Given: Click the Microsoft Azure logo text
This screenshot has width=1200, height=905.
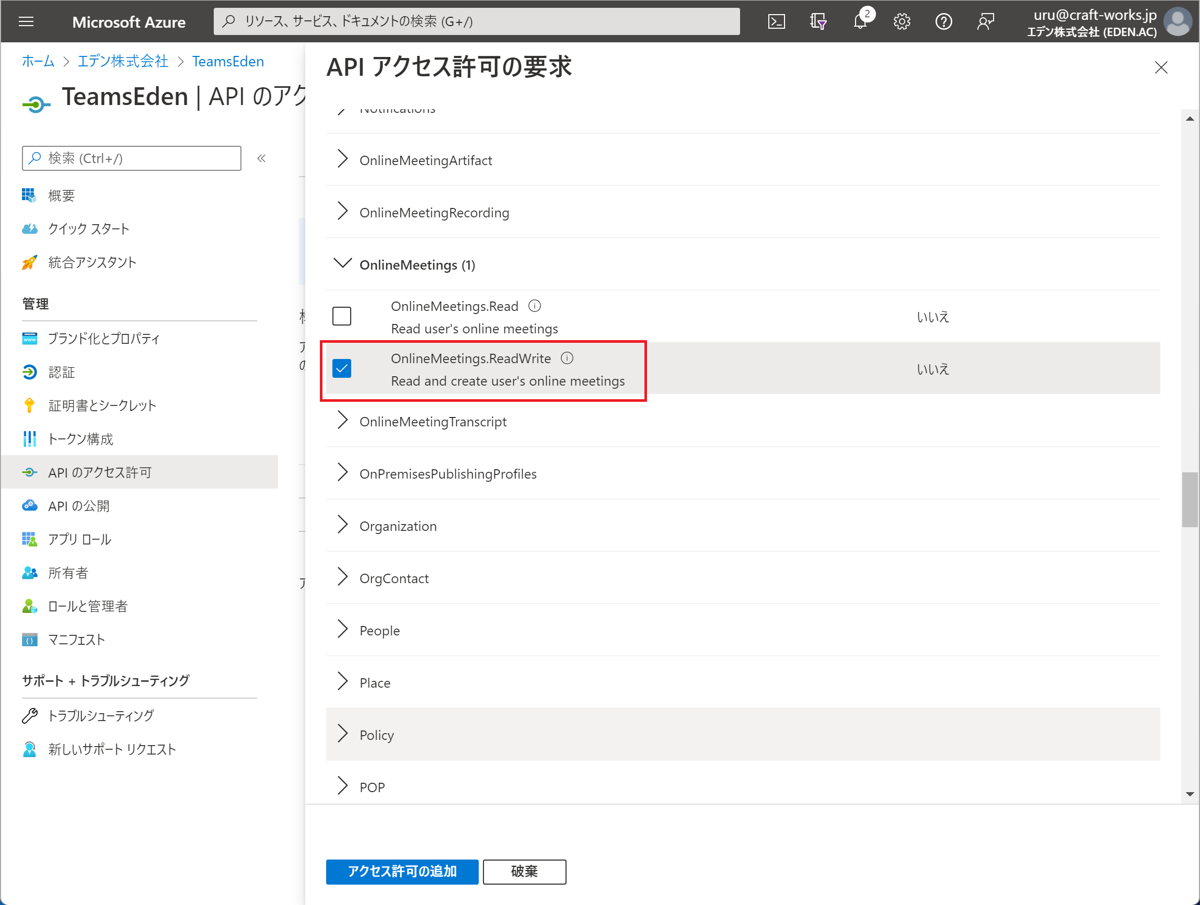Looking at the screenshot, I should [x=129, y=22].
